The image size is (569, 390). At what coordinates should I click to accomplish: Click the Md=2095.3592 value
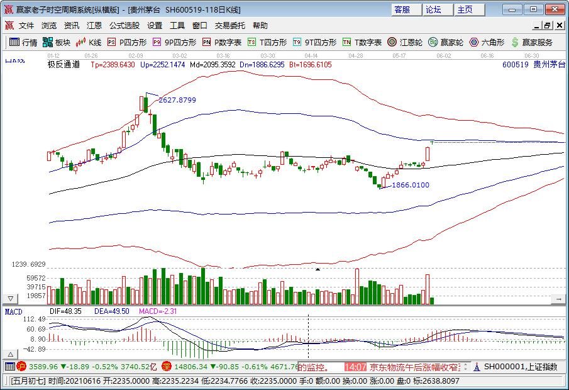tap(213, 65)
